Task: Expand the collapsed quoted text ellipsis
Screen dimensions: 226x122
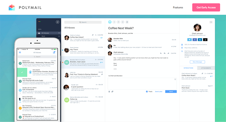Action: tap(115, 69)
